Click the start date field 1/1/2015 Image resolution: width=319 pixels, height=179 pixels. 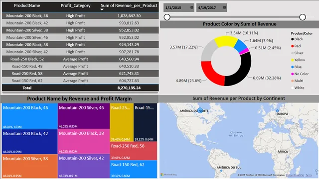(x=179, y=8)
